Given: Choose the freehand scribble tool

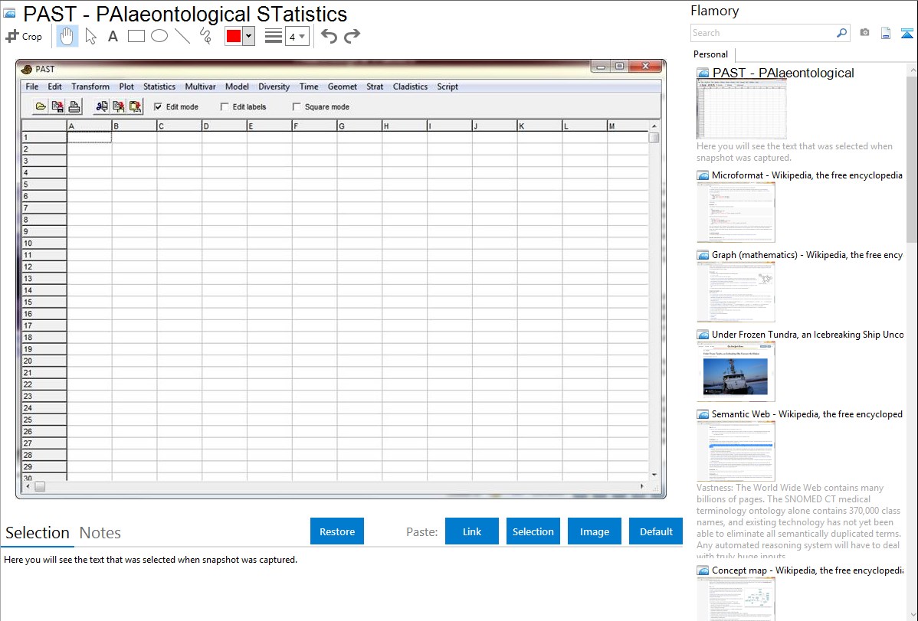Looking at the screenshot, I should (205, 35).
